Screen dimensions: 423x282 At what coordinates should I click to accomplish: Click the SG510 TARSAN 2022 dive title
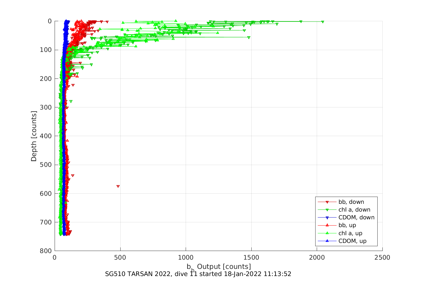[x=198, y=274]
